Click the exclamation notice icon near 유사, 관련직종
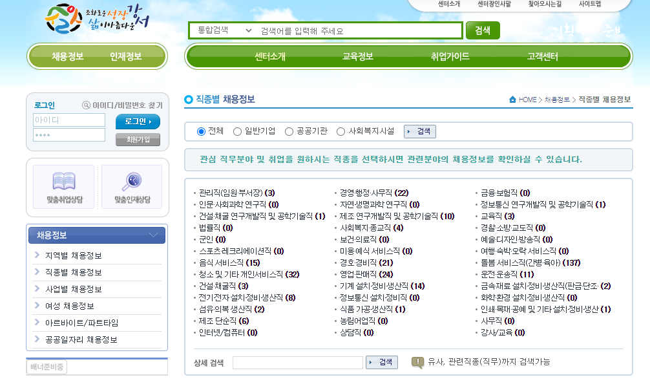Image resolution: width=650 pixels, height=386 pixels. point(417,362)
